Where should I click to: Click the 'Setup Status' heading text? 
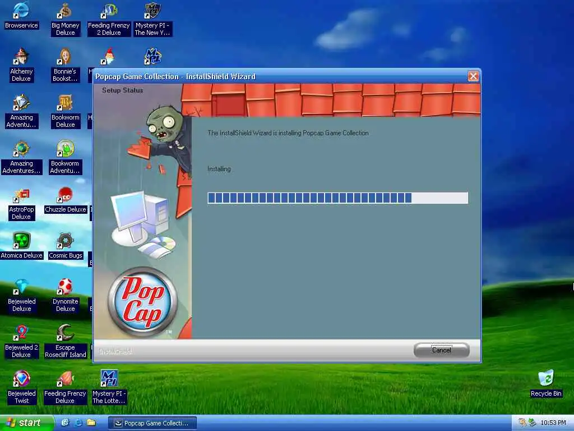(122, 90)
